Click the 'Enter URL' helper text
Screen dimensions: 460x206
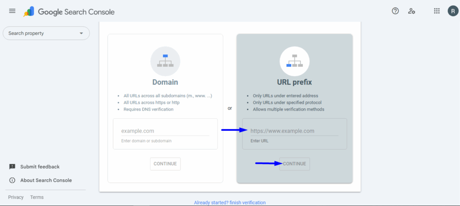[x=259, y=141]
